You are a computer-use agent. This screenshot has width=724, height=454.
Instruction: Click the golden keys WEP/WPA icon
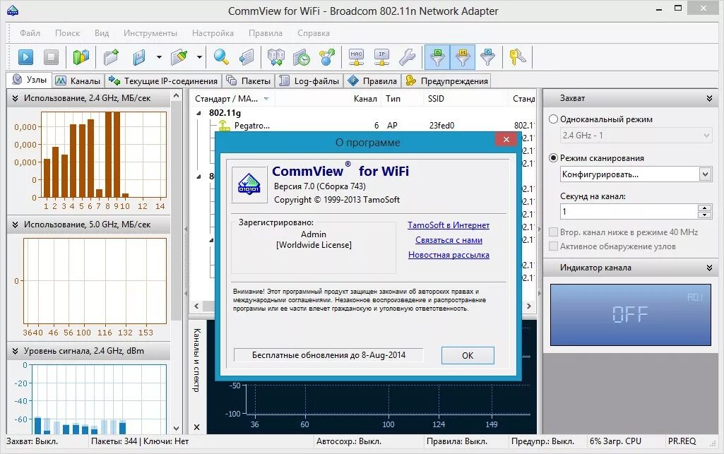tap(517, 57)
